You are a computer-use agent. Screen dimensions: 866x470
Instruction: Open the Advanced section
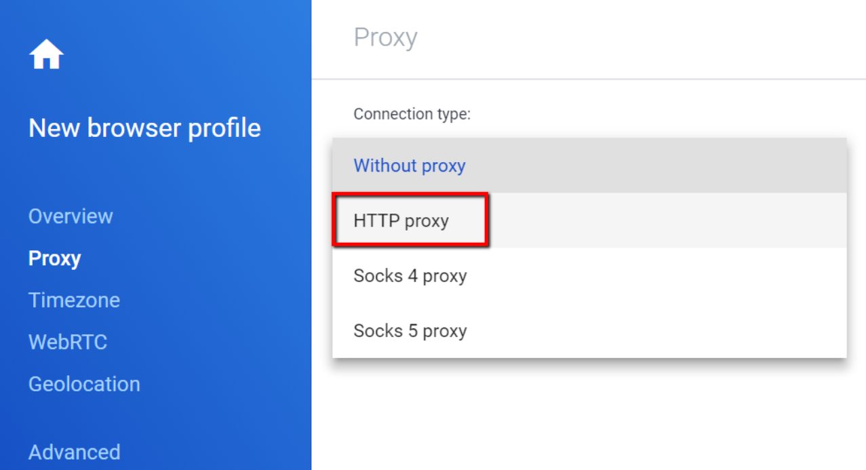[74, 452]
